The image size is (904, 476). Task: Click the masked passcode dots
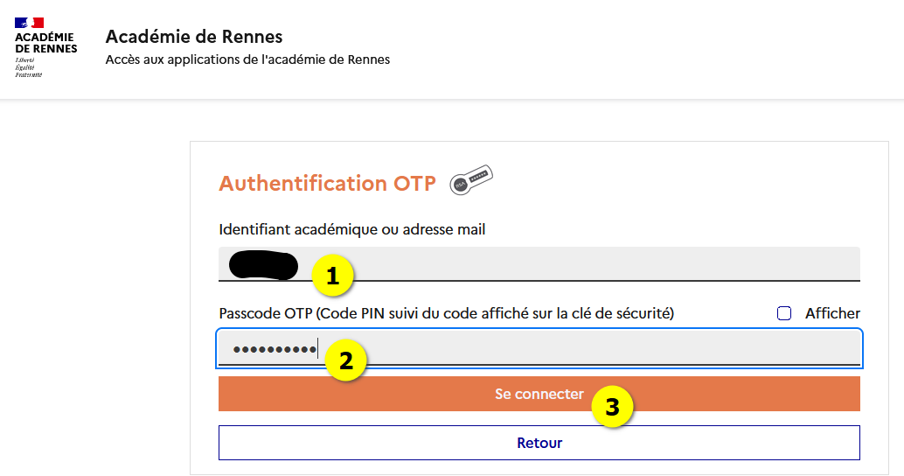click(274, 350)
